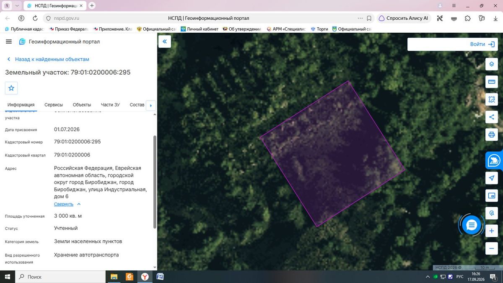Image resolution: width=503 pixels, height=283 pixels.
Task: Open a new browser tab
Action: pos(92,5)
